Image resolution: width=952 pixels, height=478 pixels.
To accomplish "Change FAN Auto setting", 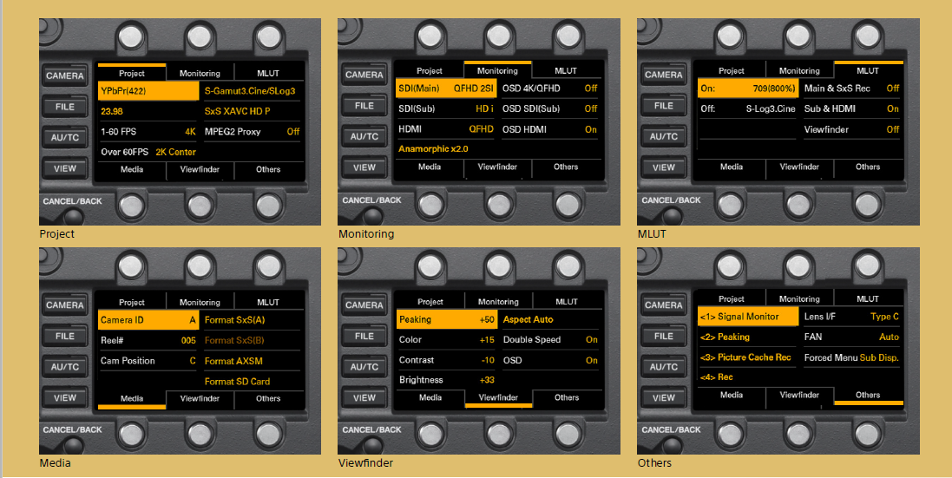I will [850, 337].
